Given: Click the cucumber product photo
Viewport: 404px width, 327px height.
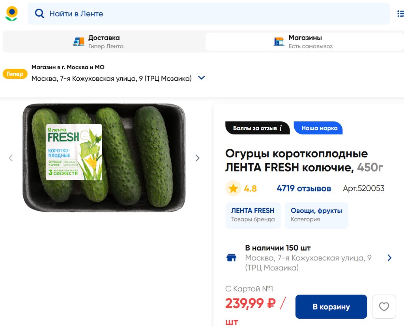Looking at the screenshot, I should [104, 158].
